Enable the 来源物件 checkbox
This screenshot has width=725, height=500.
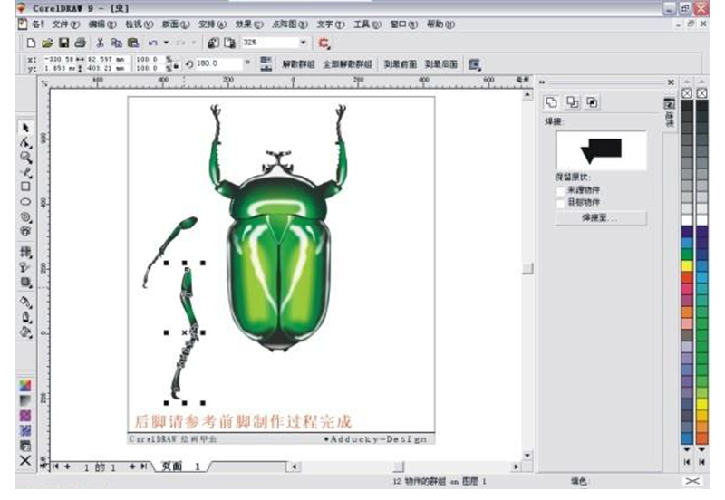[561, 190]
